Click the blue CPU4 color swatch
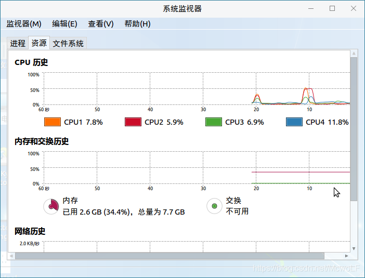 [x=294, y=122]
